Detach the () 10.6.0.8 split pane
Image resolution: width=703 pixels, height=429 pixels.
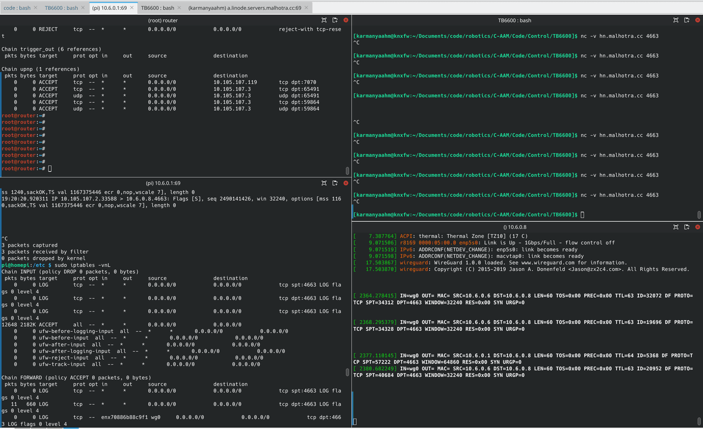click(x=687, y=227)
